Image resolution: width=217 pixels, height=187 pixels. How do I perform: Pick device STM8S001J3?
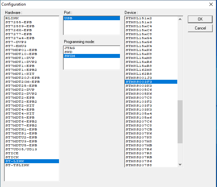click(151, 78)
